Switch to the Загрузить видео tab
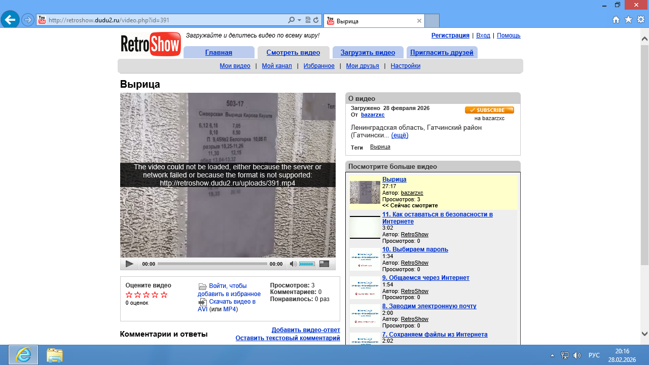Viewport: 649px width, 365px height. [368, 52]
